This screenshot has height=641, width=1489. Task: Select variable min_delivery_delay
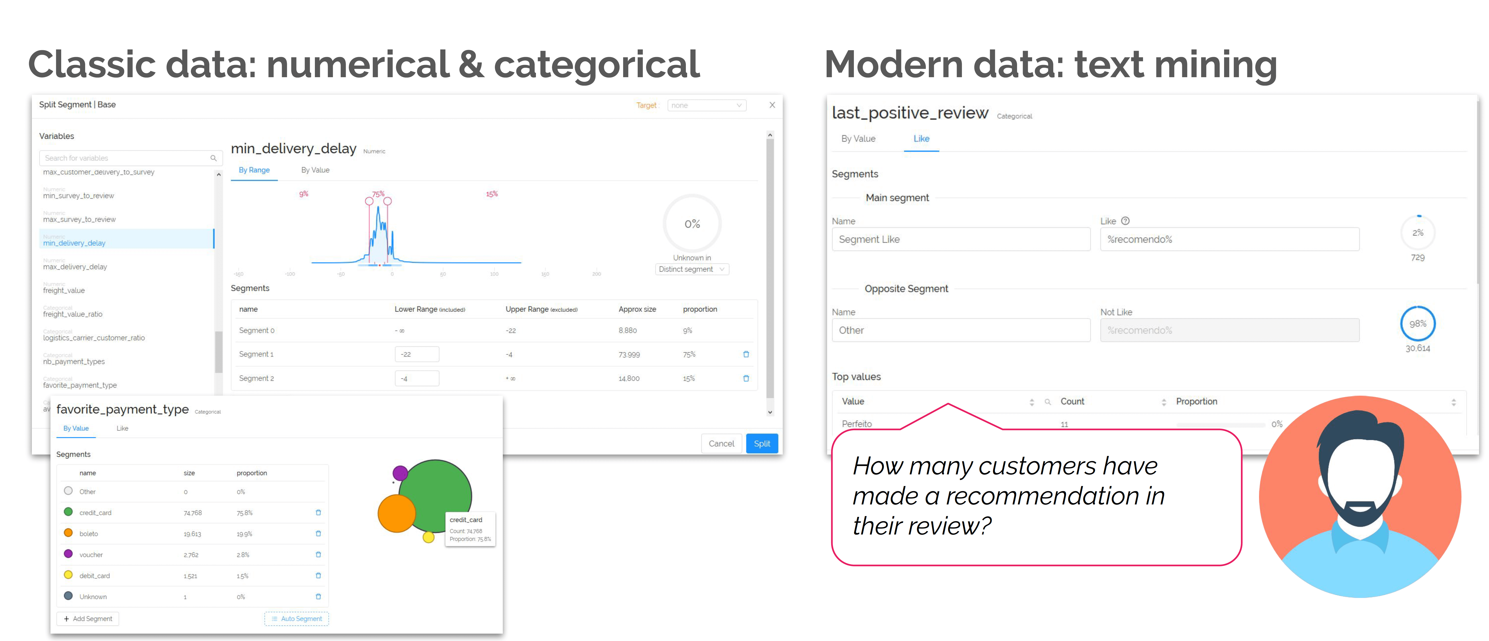pos(126,239)
